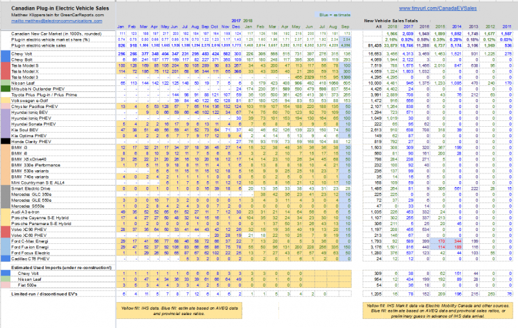Select the 'Yellow fill: IHS data' note under months
Screen dimensions: 518x328
click(179, 311)
